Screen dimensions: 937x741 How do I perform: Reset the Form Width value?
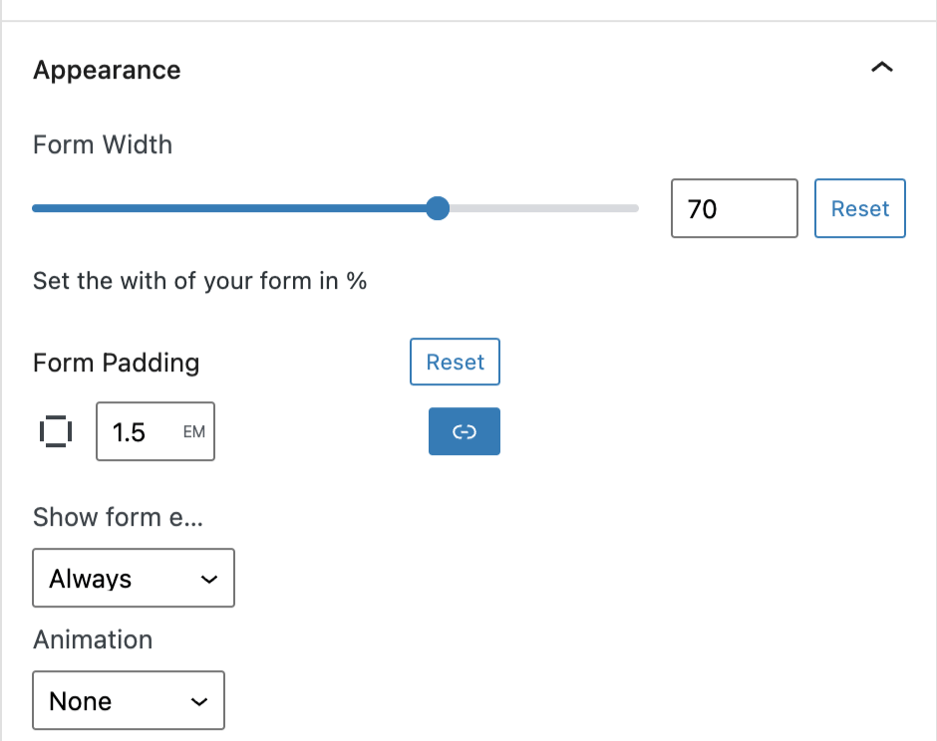859,208
